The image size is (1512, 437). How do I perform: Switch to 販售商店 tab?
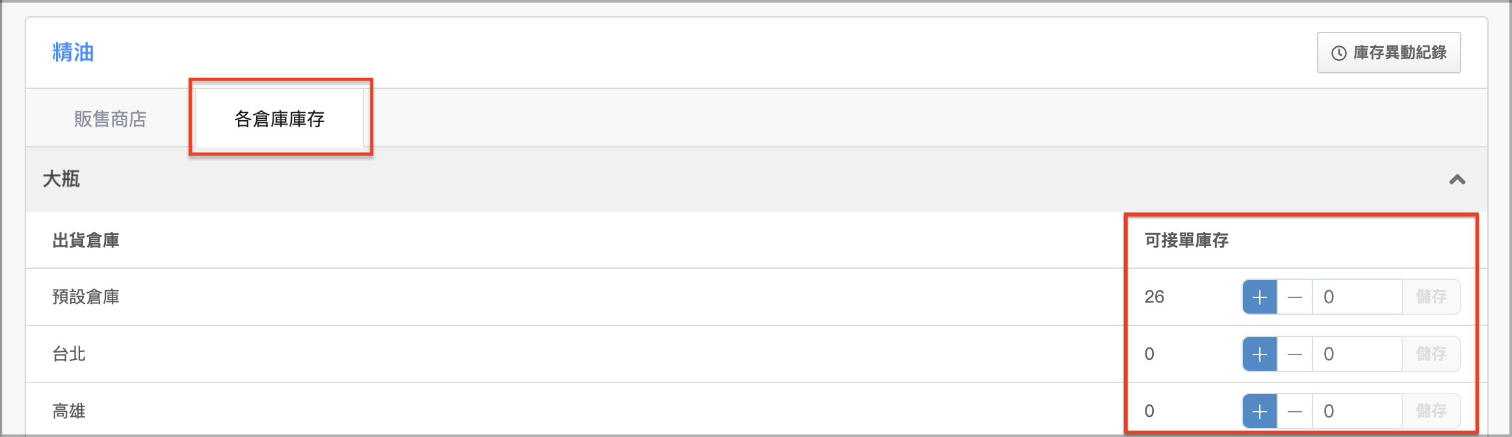point(111,119)
